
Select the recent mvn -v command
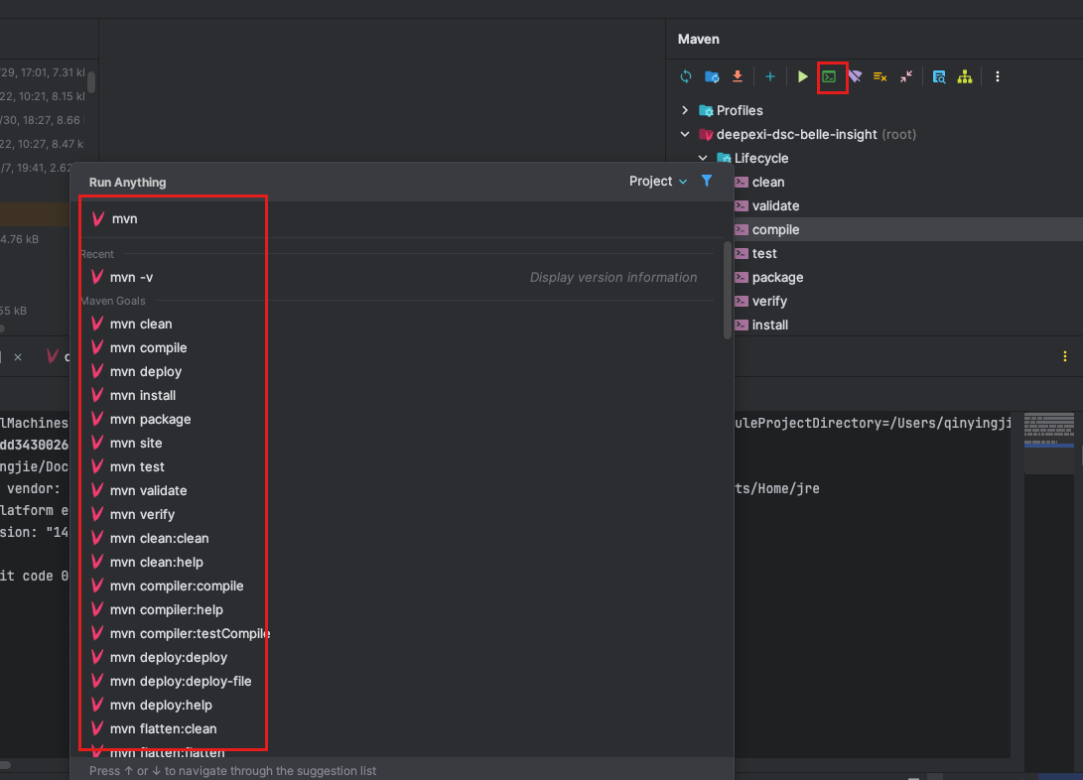131,278
